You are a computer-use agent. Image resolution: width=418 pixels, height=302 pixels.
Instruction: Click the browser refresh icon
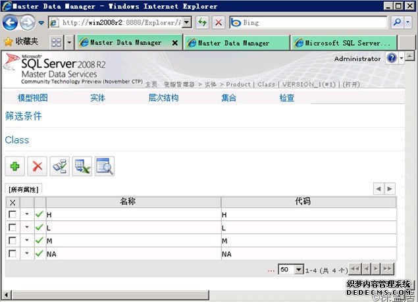coord(203,22)
